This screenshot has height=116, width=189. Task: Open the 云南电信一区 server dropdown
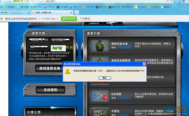[x=39, y=40]
